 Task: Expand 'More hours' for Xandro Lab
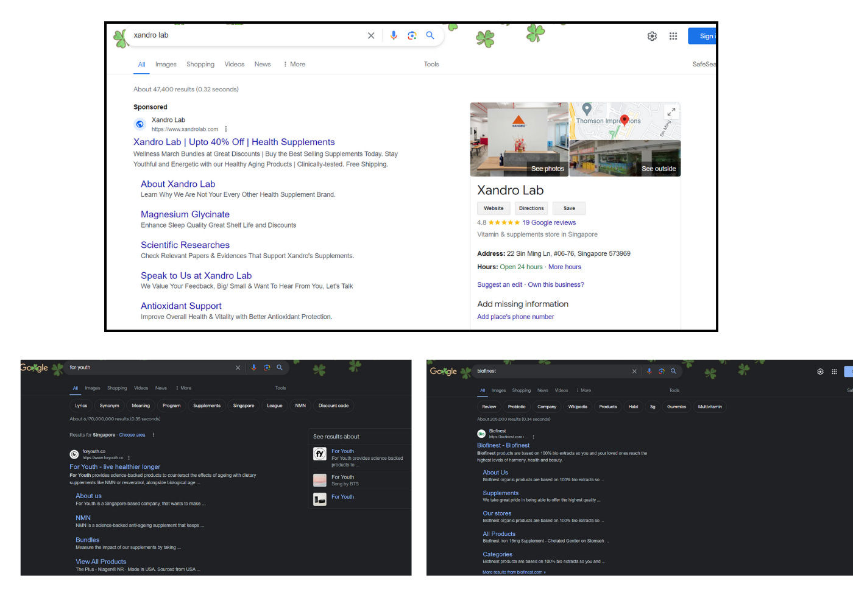(565, 267)
